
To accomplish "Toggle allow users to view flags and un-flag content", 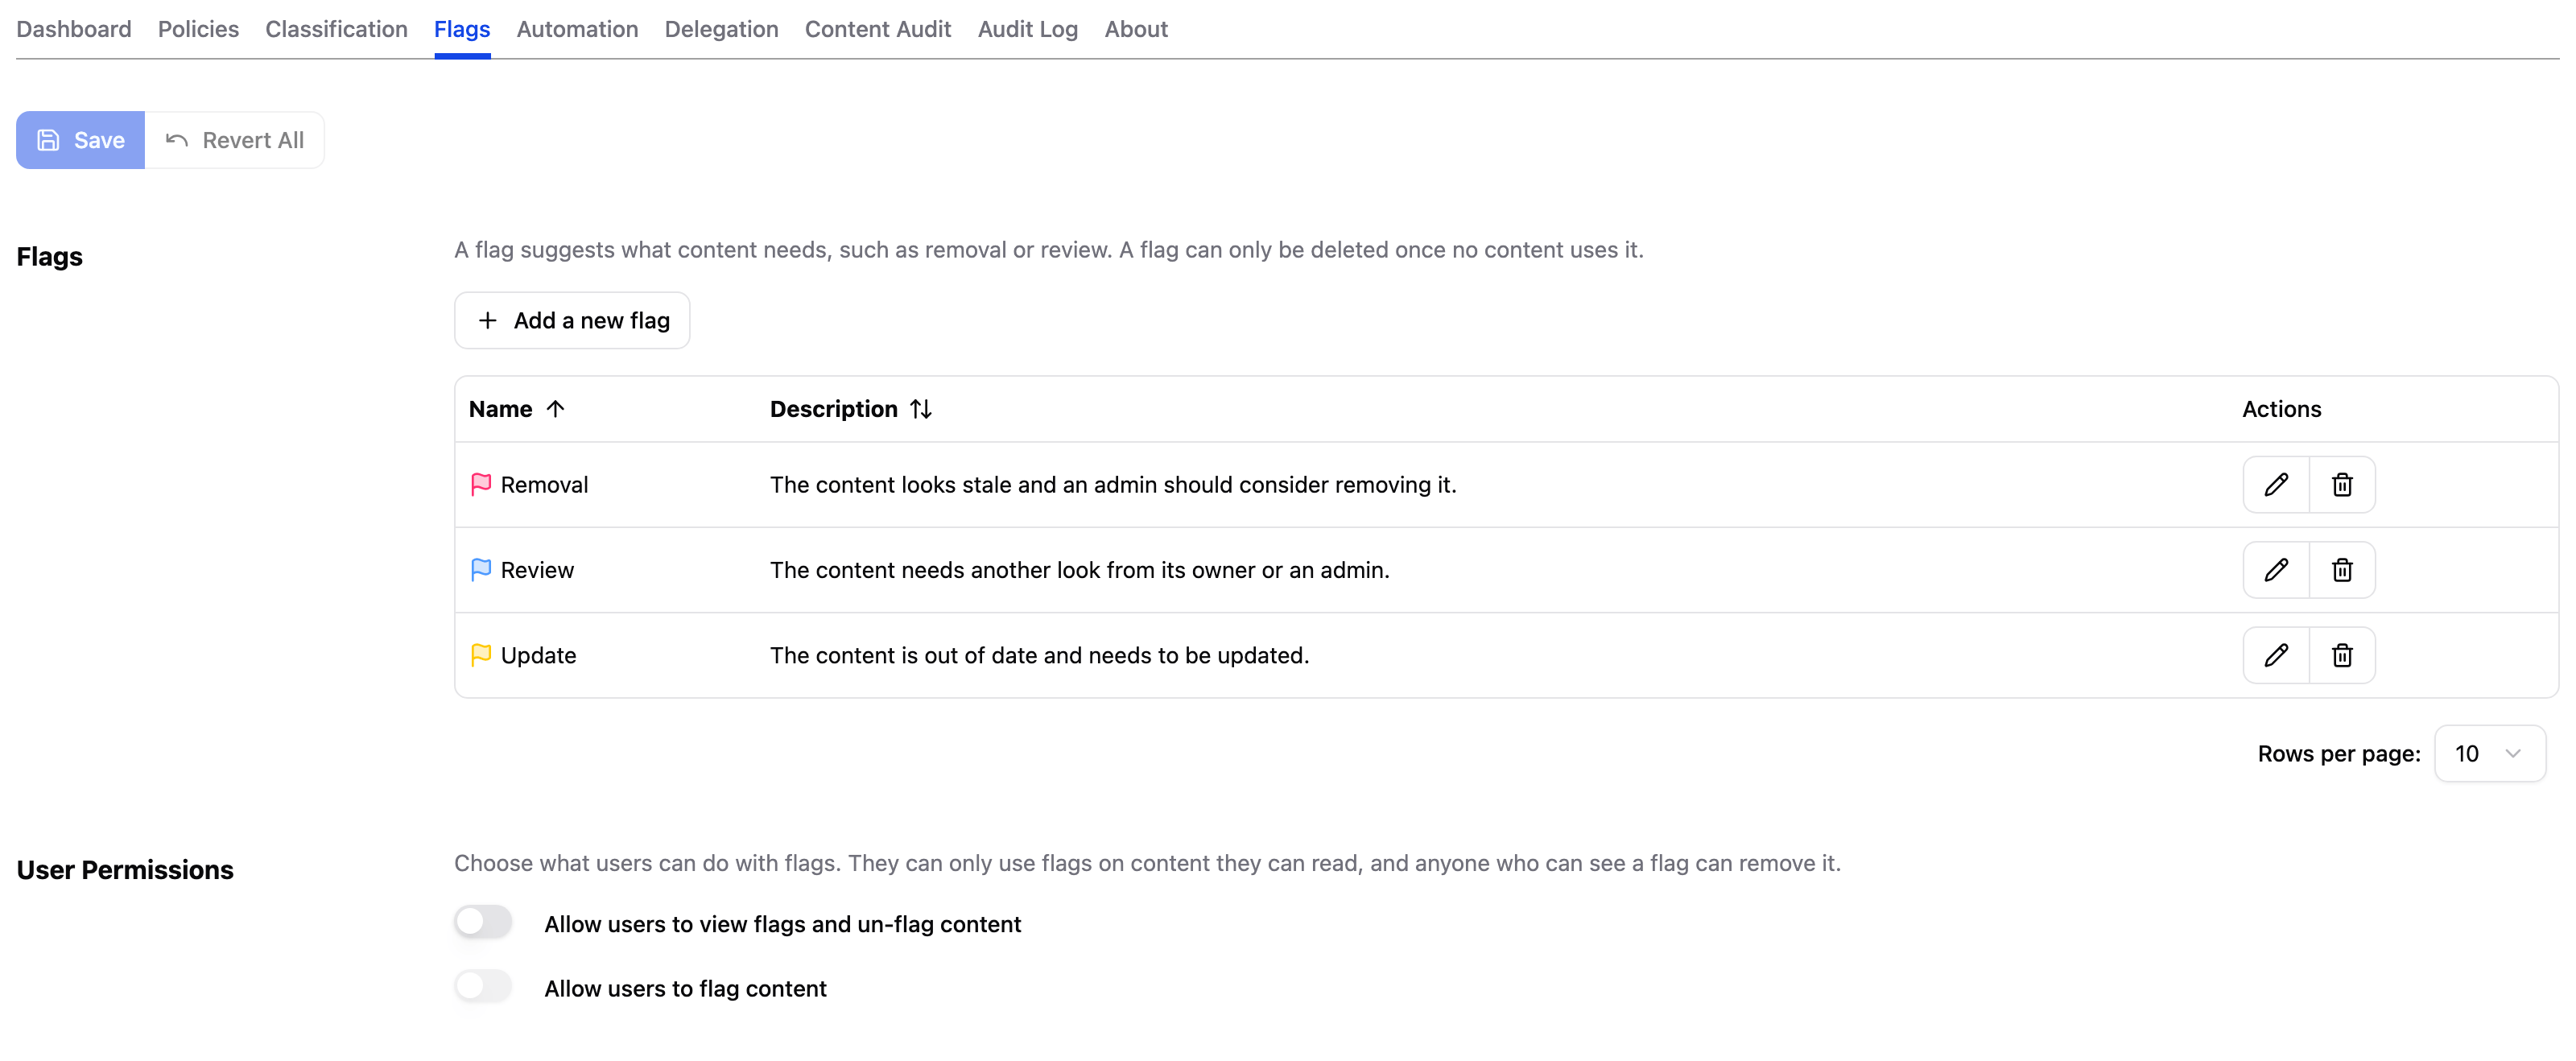I will (x=483, y=921).
